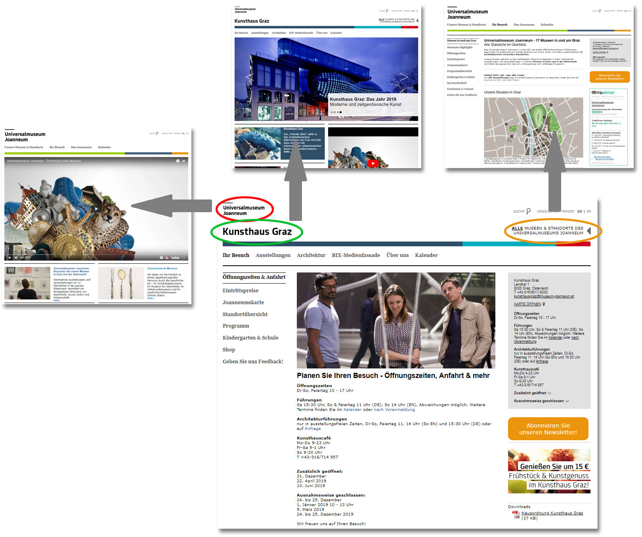The width and height of the screenshot is (642, 537).
Task: Select 'Joanneumskarte' in the main page sidebar
Action: [243, 303]
